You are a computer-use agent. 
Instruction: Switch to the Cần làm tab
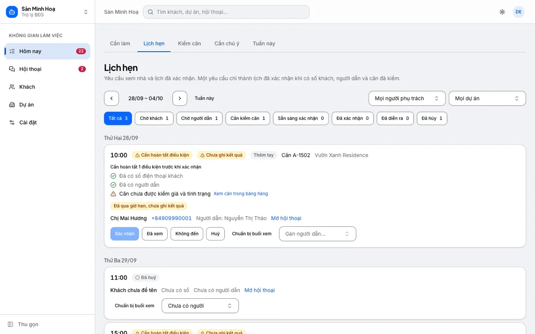pos(120,44)
